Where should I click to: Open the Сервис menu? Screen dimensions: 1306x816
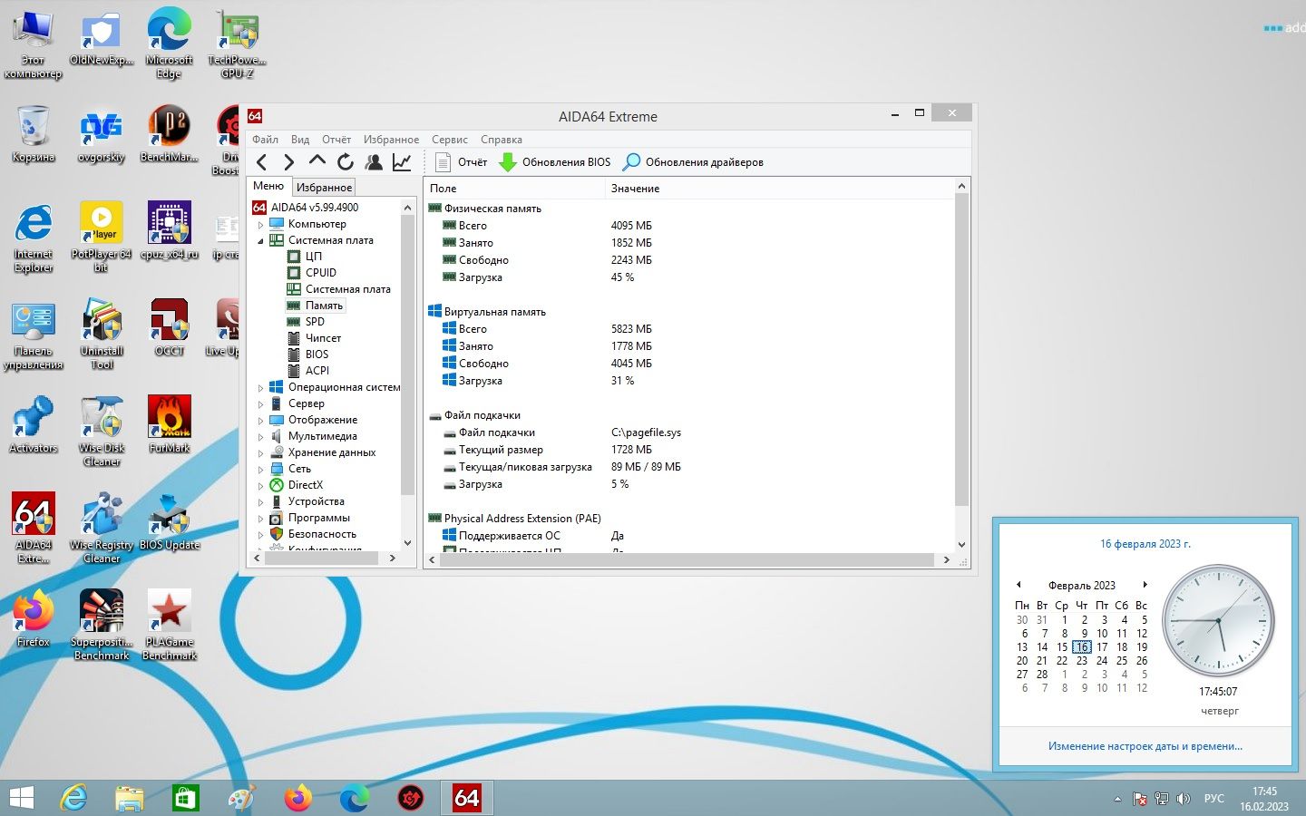point(450,140)
